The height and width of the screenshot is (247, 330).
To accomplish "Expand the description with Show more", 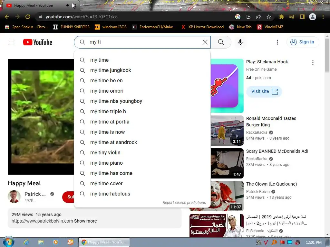I will click(85, 221).
